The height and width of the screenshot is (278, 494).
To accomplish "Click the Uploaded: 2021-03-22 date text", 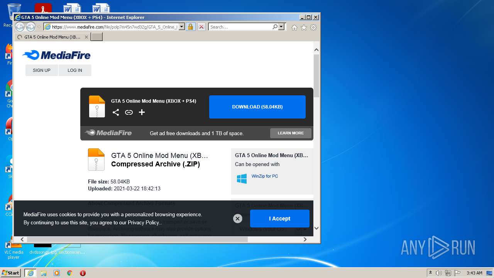I will pyautogui.click(x=124, y=189).
